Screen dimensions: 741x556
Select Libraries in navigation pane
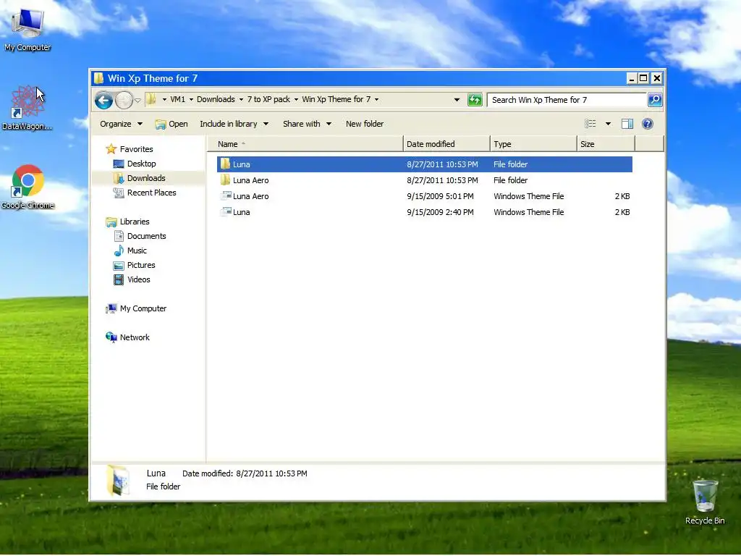[x=134, y=222]
